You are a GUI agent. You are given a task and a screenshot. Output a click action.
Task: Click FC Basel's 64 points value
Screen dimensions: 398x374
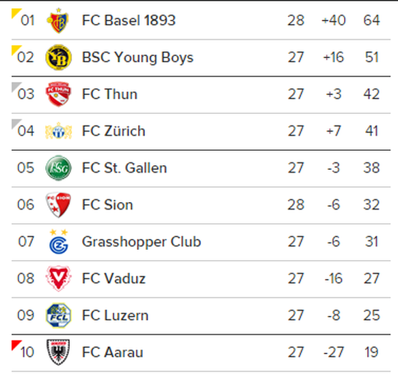(x=371, y=20)
